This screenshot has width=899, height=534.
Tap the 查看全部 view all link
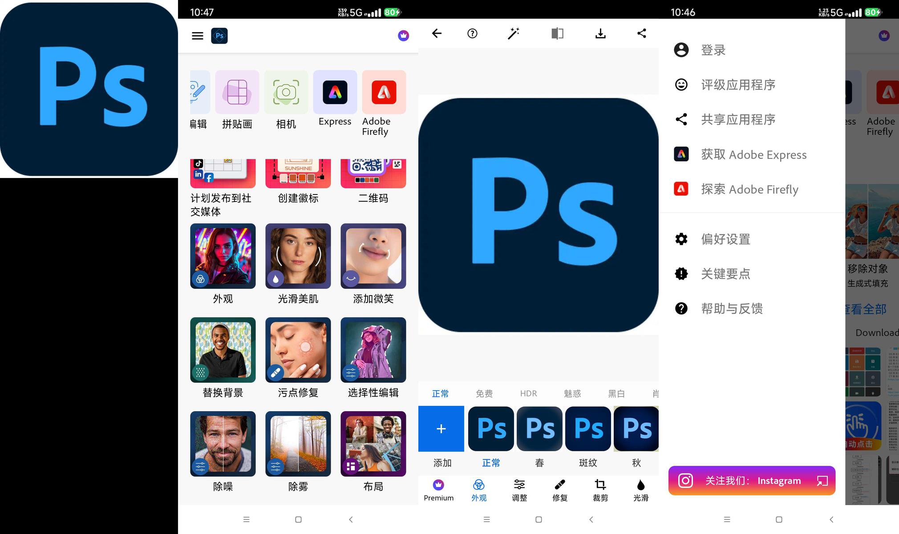(866, 309)
